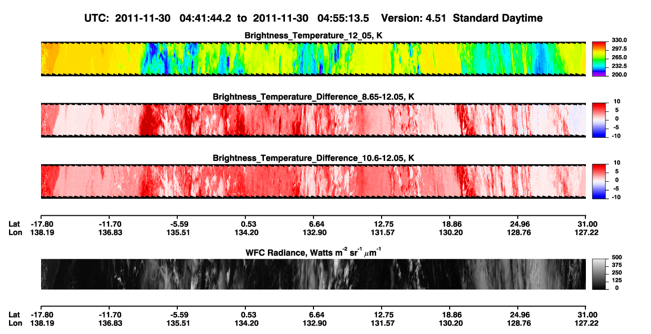
Task: Click the Lat label on the axis above WFC Radiance title
Action: pyautogui.click(x=14, y=224)
